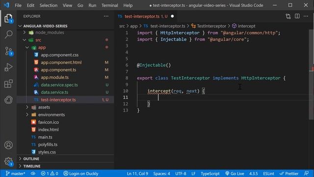This screenshot has width=314, height=177.
Task: Open the Run and Debug view
Action: (x=8, y=67)
